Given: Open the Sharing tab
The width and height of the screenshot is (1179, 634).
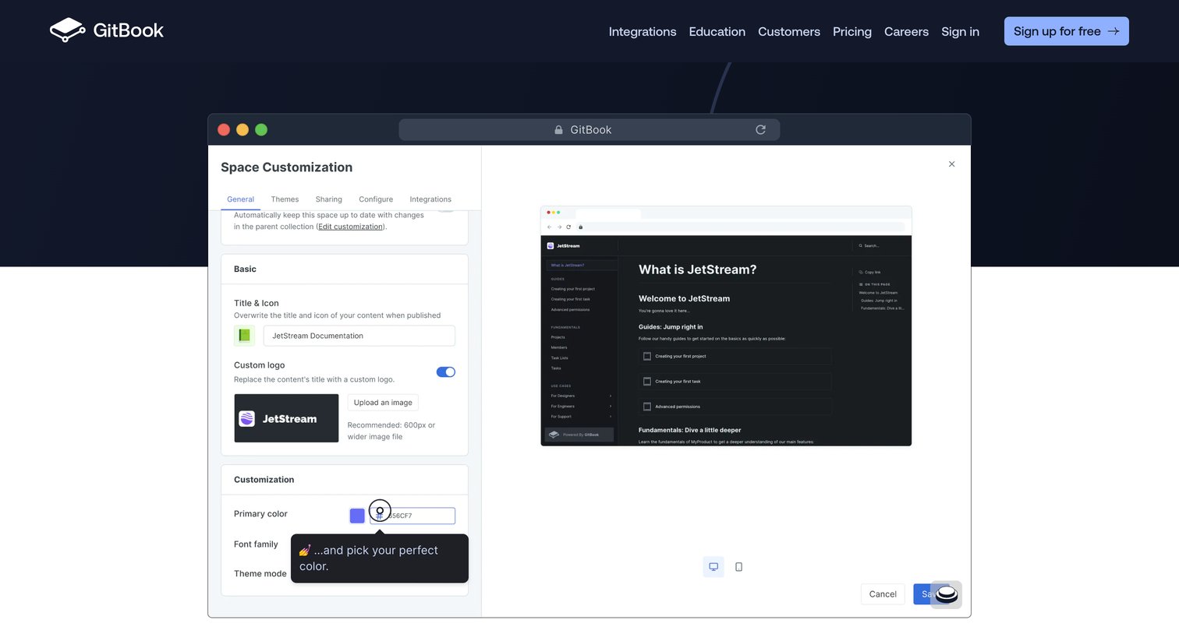Looking at the screenshot, I should click(329, 199).
